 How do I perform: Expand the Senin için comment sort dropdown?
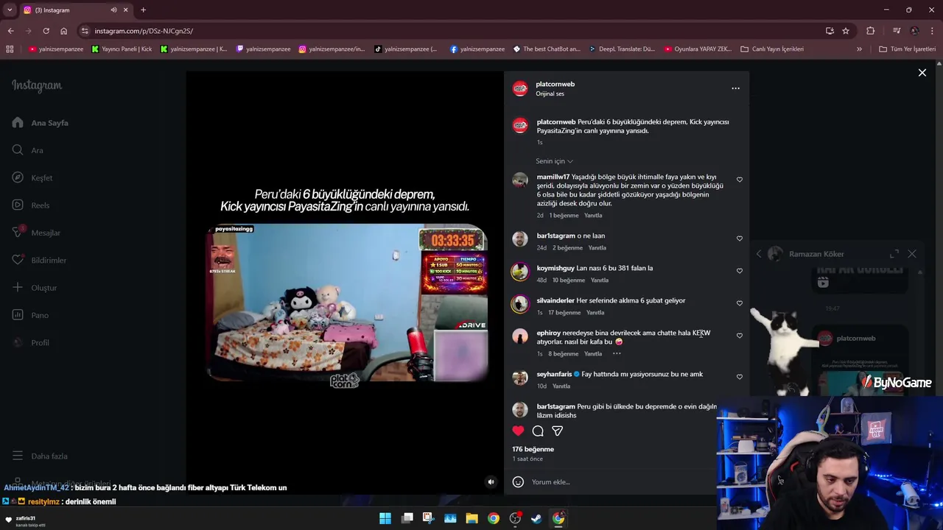[x=554, y=161]
